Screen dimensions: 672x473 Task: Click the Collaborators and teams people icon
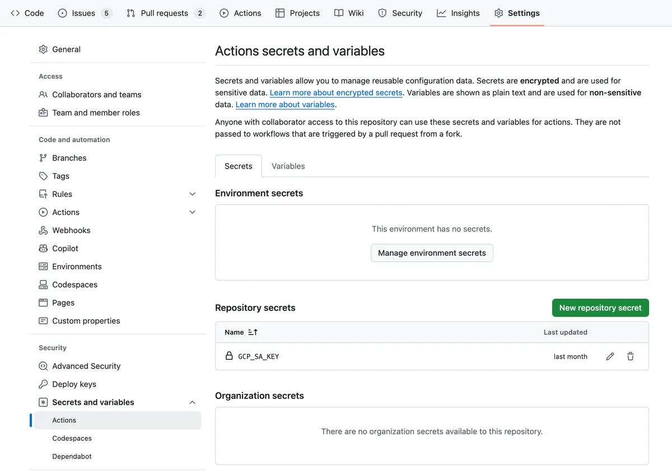pos(43,95)
